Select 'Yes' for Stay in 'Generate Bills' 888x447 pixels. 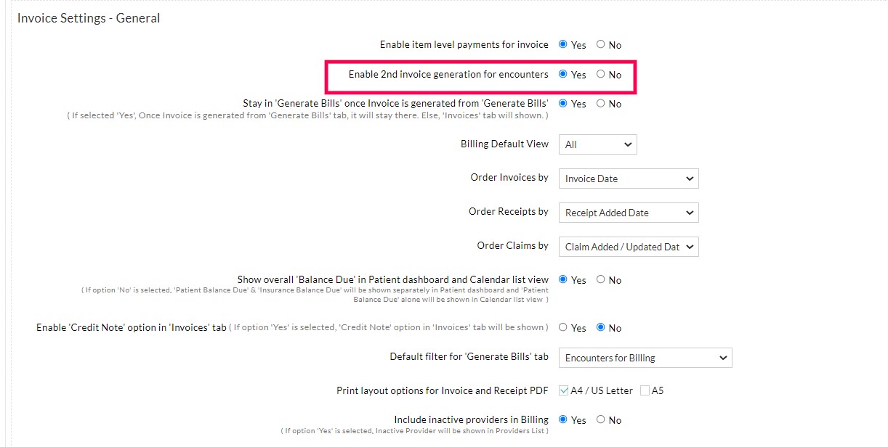pos(562,103)
